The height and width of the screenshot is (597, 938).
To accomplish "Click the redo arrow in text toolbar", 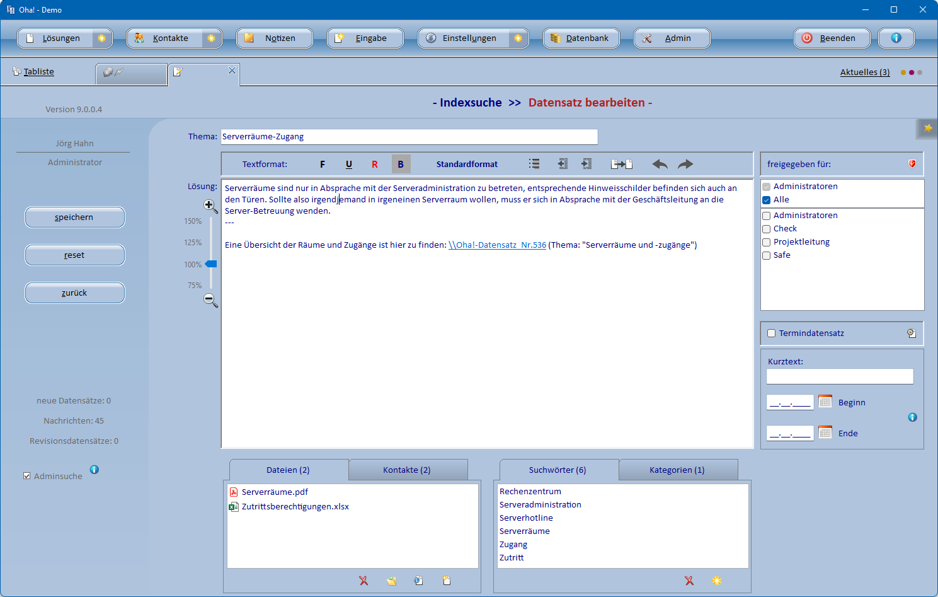I will coord(685,164).
